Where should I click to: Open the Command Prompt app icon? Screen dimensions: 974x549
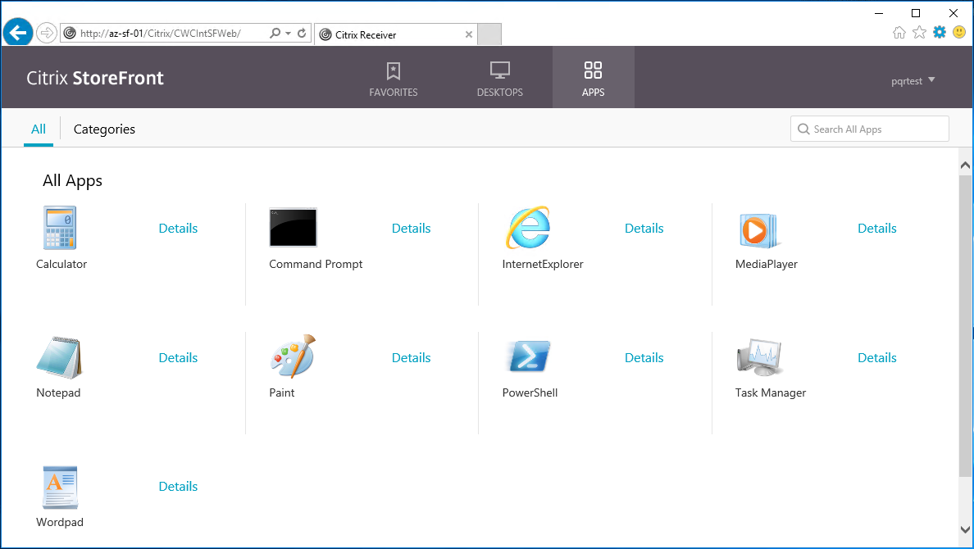294,227
